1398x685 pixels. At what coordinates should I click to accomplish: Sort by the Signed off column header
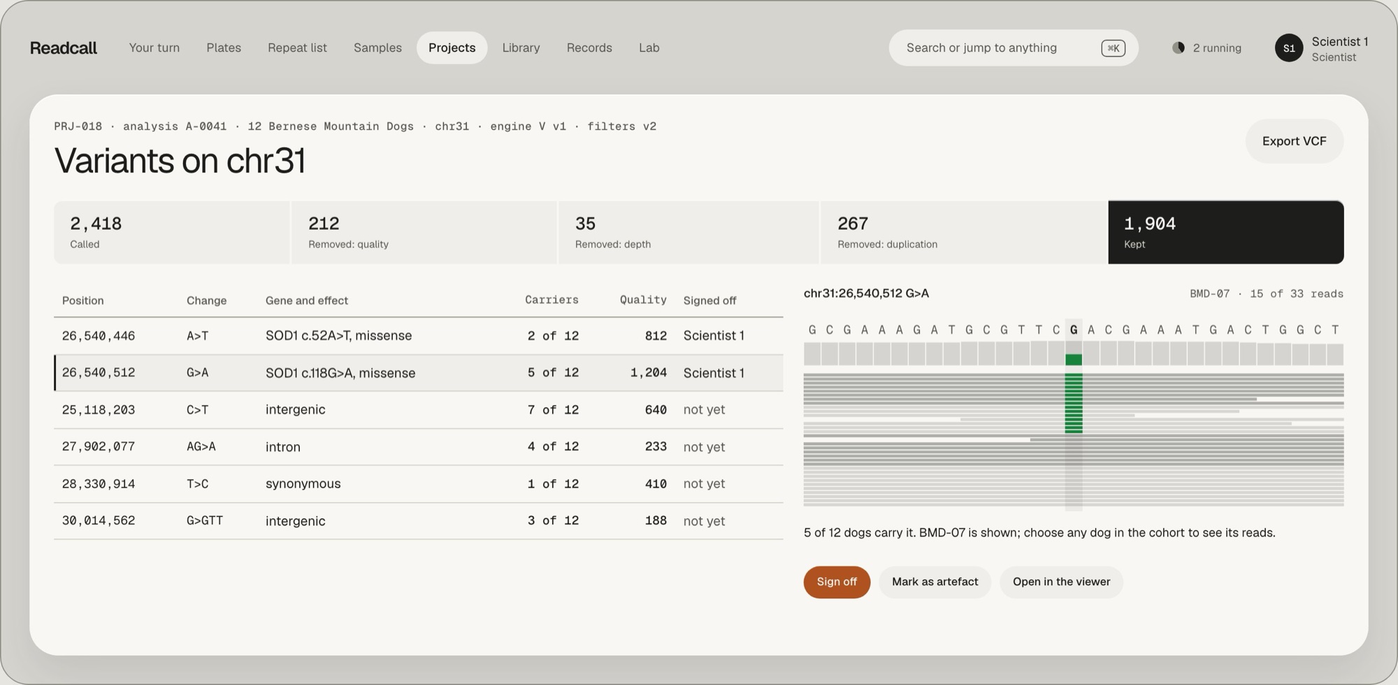[709, 300]
